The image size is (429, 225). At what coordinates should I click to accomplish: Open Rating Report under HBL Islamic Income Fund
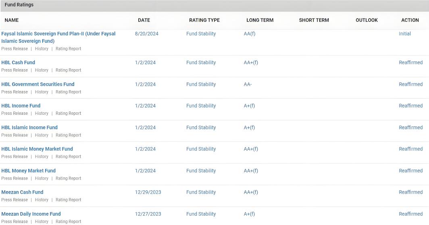click(69, 135)
